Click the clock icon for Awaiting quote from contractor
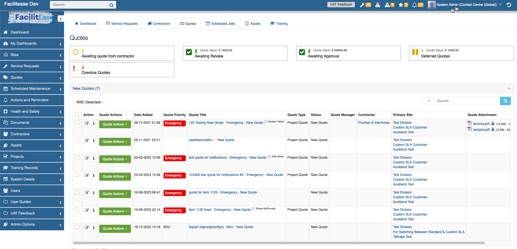The height and width of the screenshot is (249, 517). click(75, 52)
